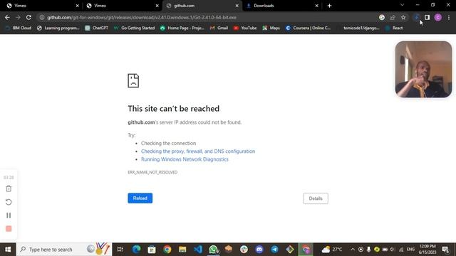Go back to the previous page
This screenshot has width=456, height=256.
pos(7,17)
